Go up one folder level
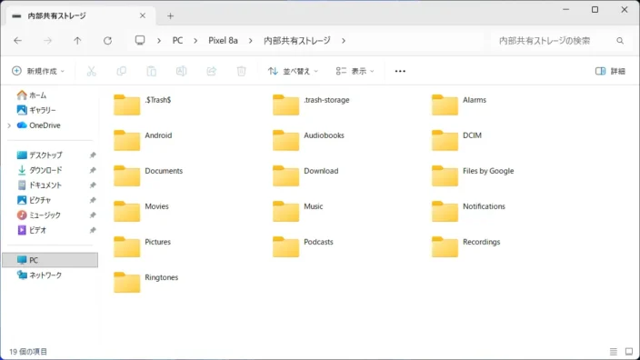The height and width of the screenshot is (360, 640). tap(77, 40)
